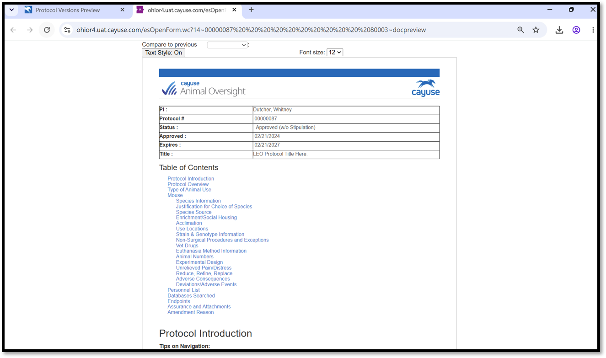Go to Databases Searched link
The width and height of the screenshot is (606, 358).
[191, 296]
